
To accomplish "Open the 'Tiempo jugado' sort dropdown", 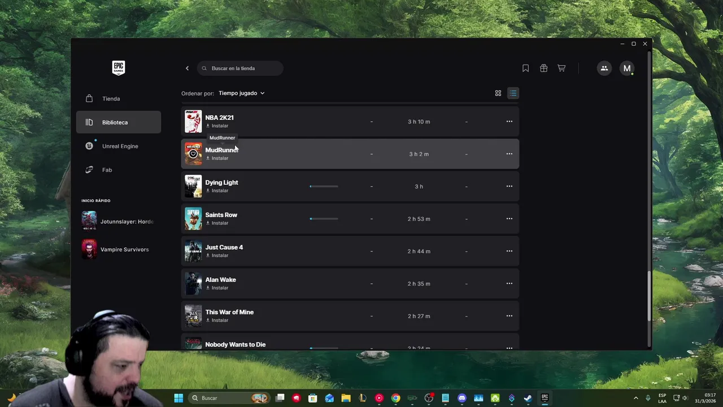I will coord(242,93).
